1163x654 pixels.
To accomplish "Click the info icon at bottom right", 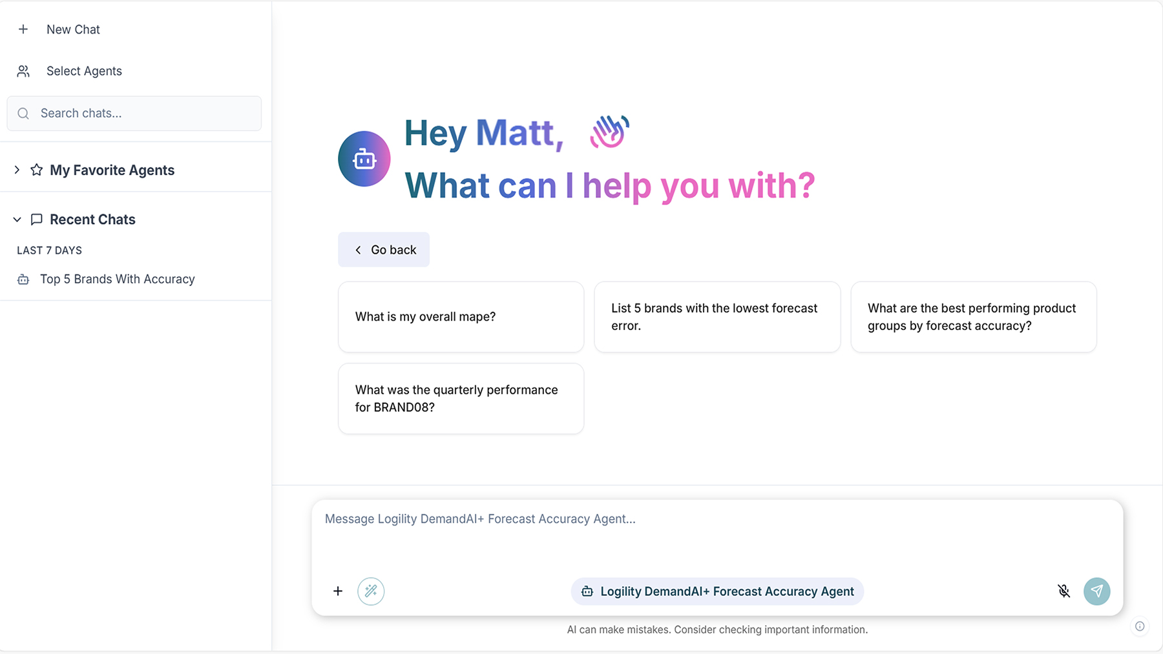I will [x=1140, y=626].
